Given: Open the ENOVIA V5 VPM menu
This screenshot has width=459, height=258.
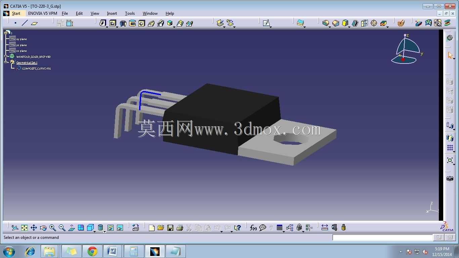Looking at the screenshot, I should click(x=43, y=13).
